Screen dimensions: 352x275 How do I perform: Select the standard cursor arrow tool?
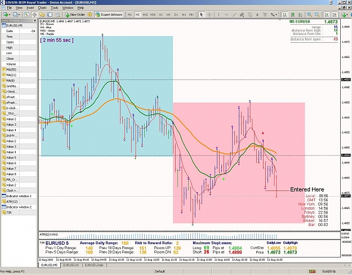pyautogui.click(x=202, y=15)
